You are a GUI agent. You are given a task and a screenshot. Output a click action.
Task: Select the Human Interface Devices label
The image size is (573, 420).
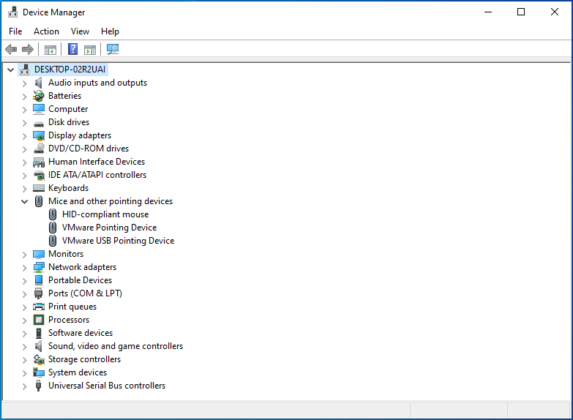tap(97, 162)
